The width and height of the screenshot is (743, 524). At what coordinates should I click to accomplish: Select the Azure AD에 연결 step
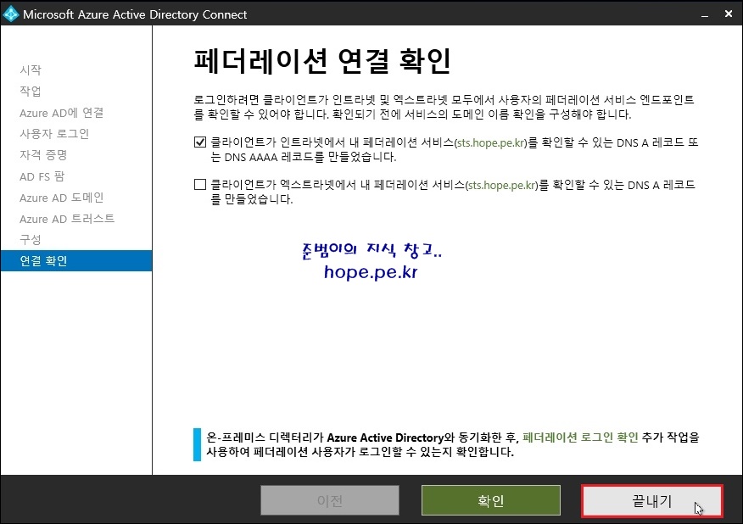pos(61,113)
